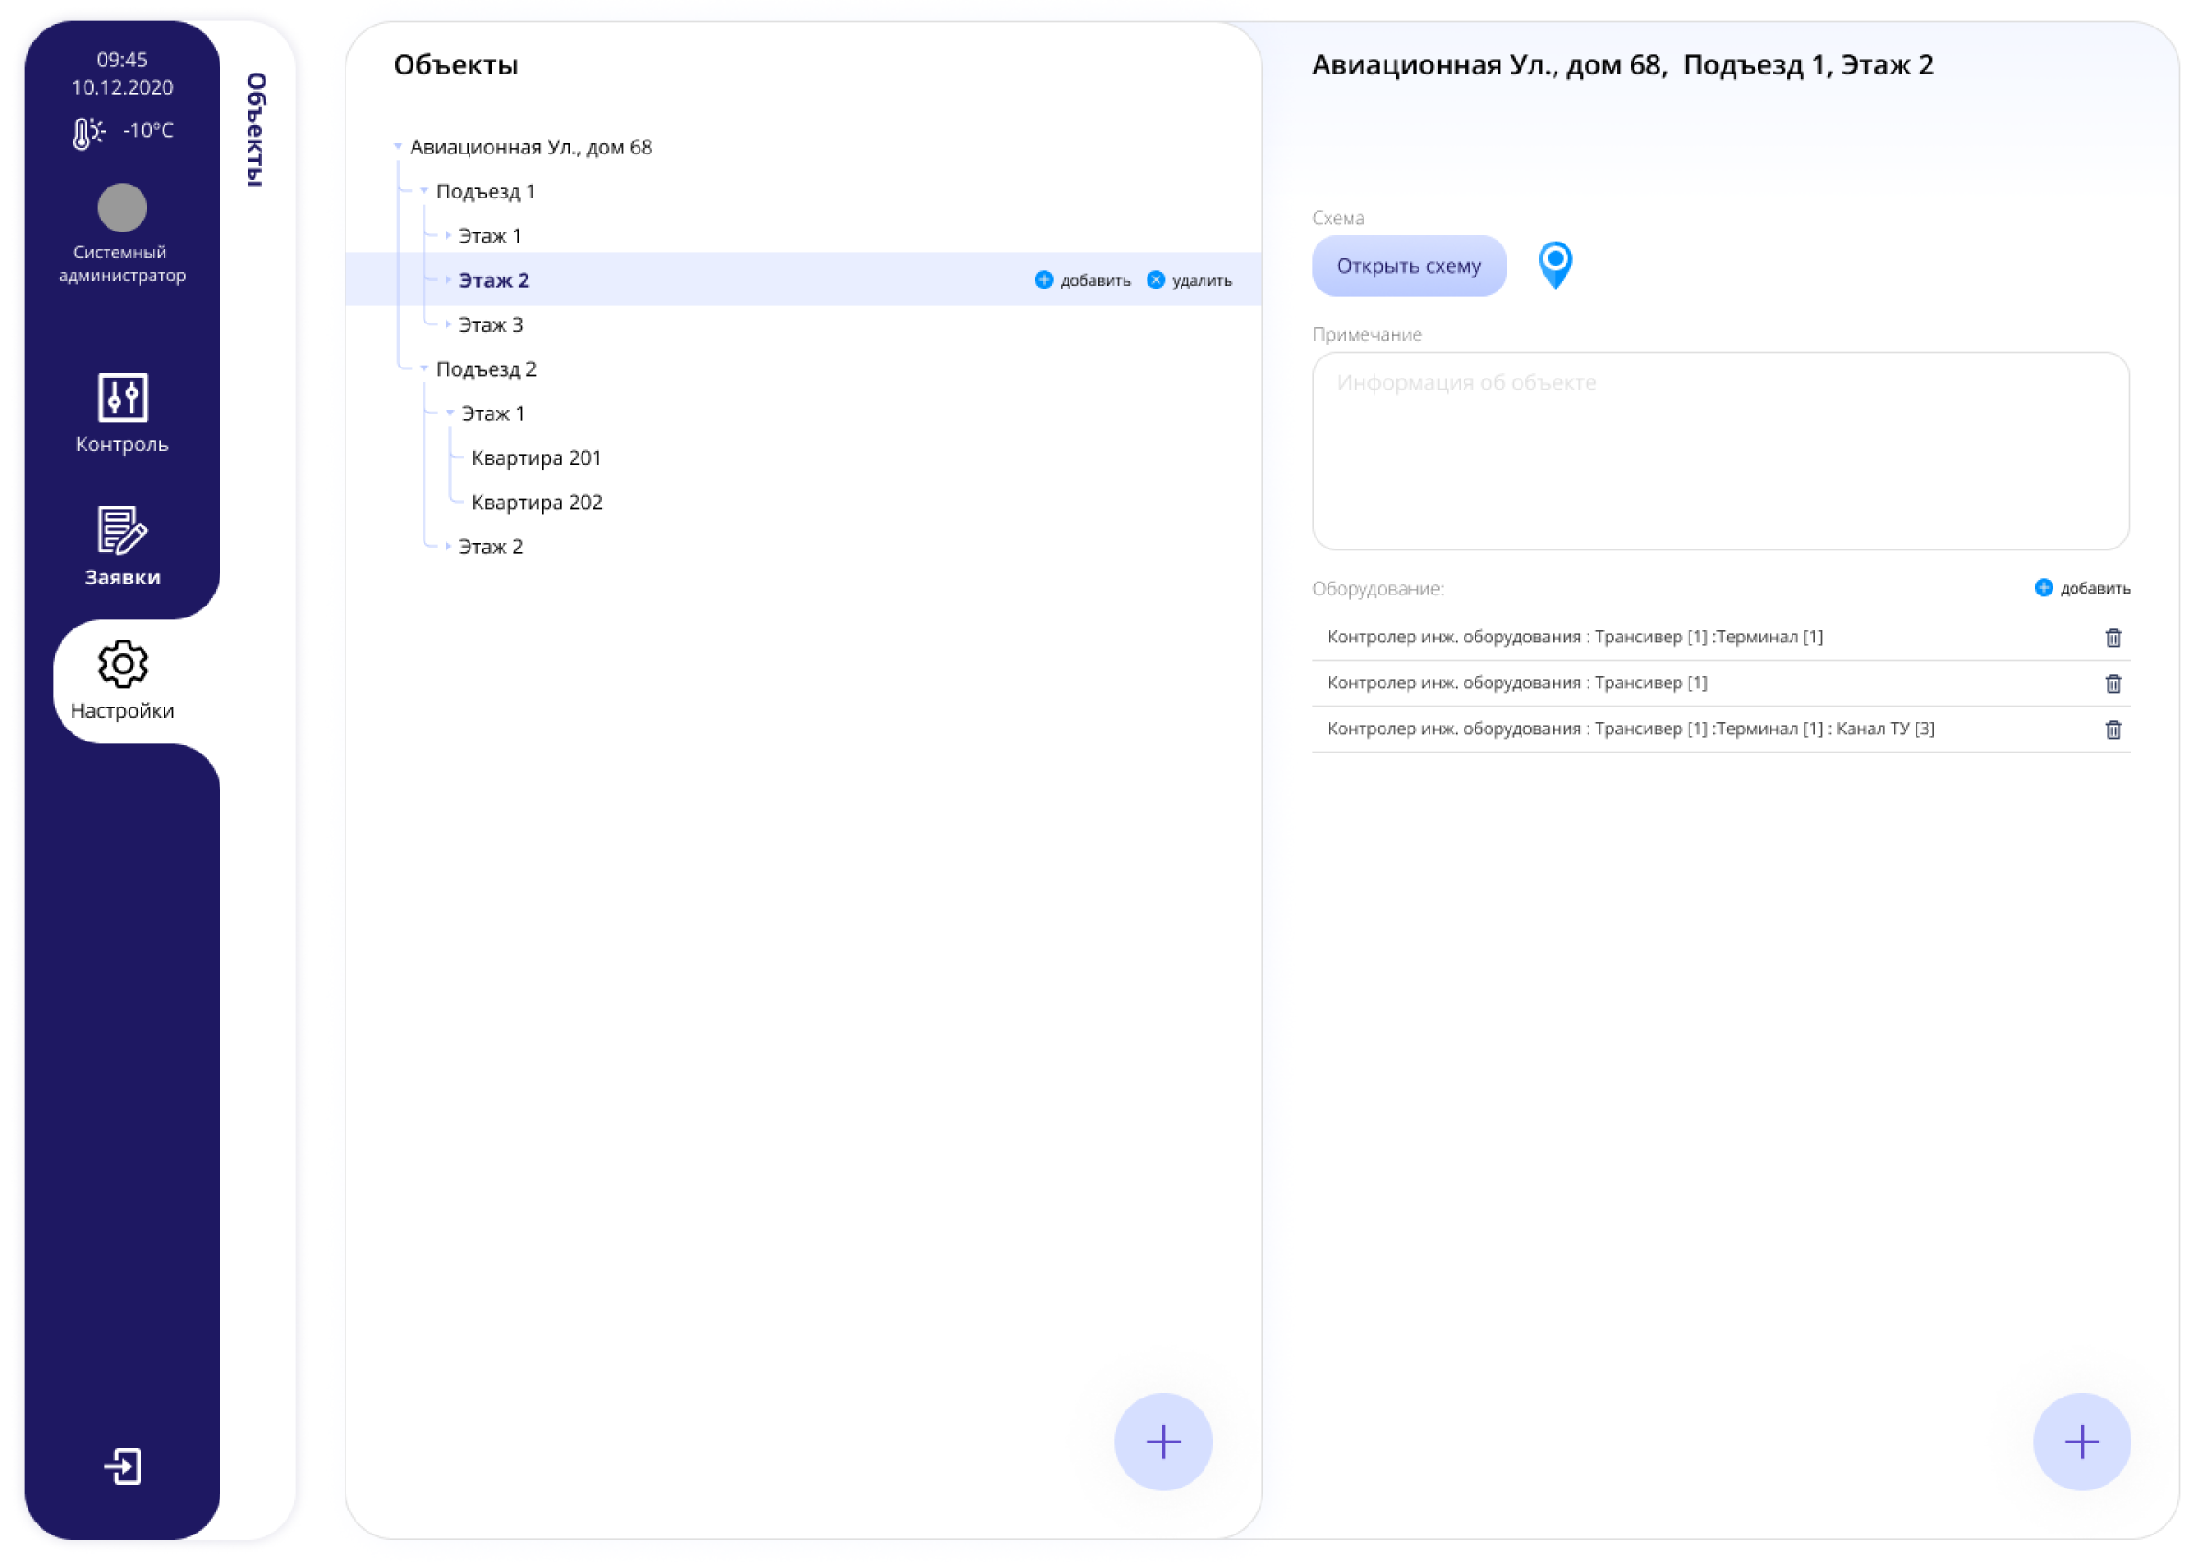
Task: Select Квартира 201 in the tree
Action: point(536,458)
